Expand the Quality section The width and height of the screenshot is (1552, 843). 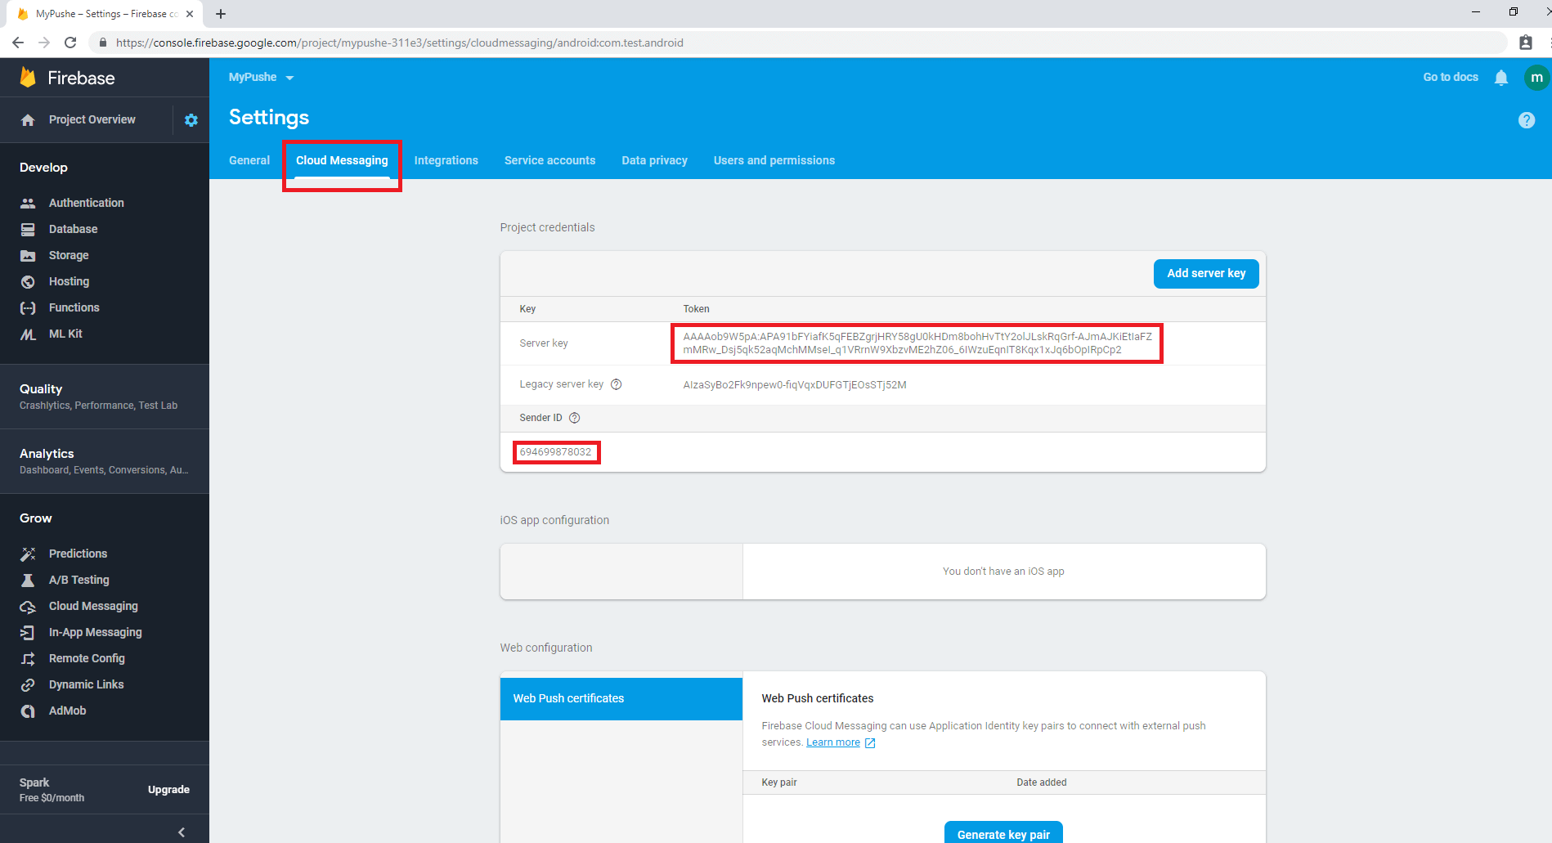pos(105,397)
